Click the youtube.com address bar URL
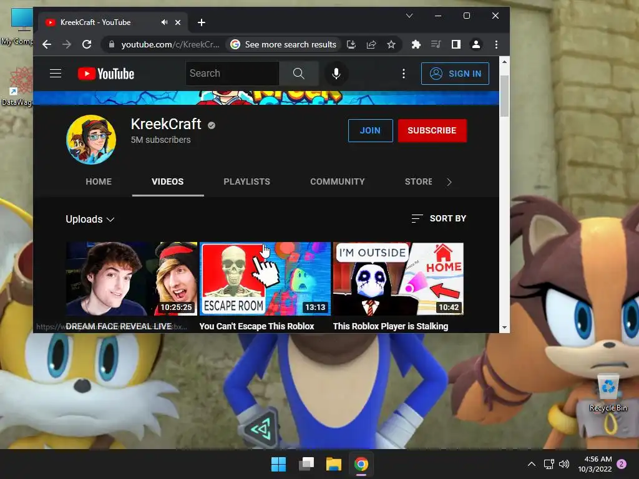The width and height of the screenshot is (639, 479). [x=170, y=44]
